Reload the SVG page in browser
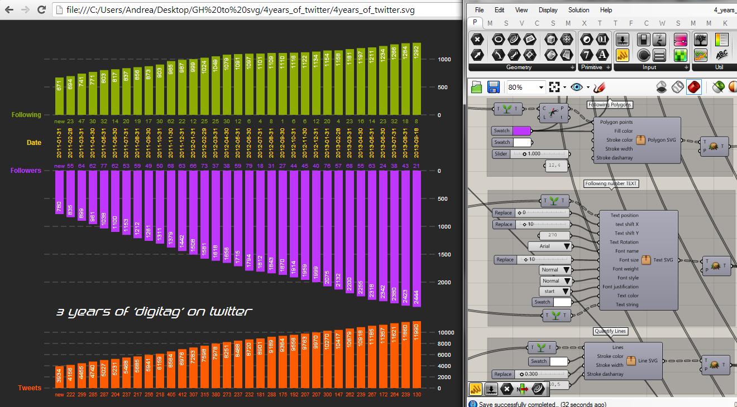The image size is (737, 407). pyautogui.click(x=41, y=10)
